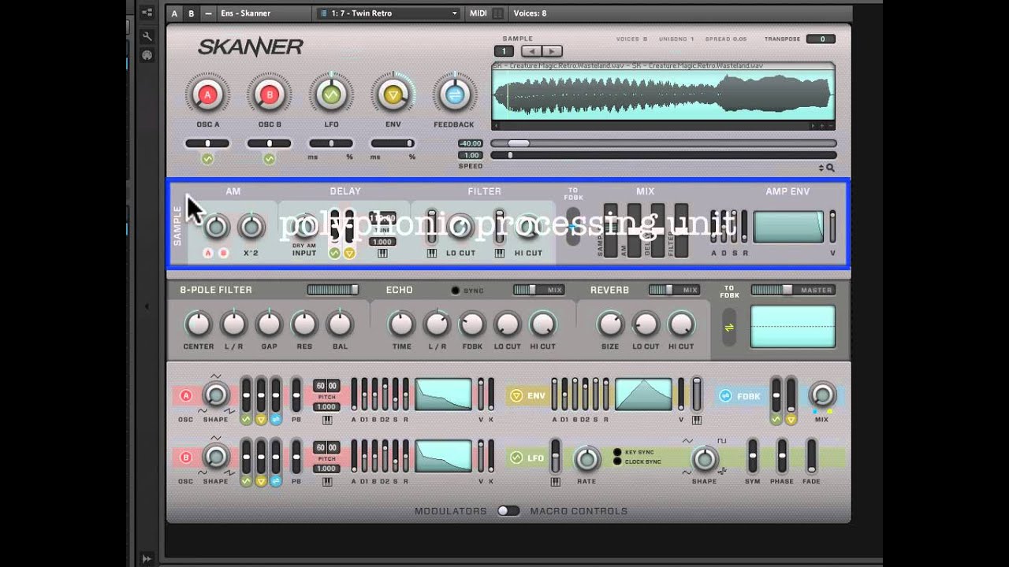Click the waveform horizontal scrollbar
This screenshot has height=567, width=1009.
[663, 125]
